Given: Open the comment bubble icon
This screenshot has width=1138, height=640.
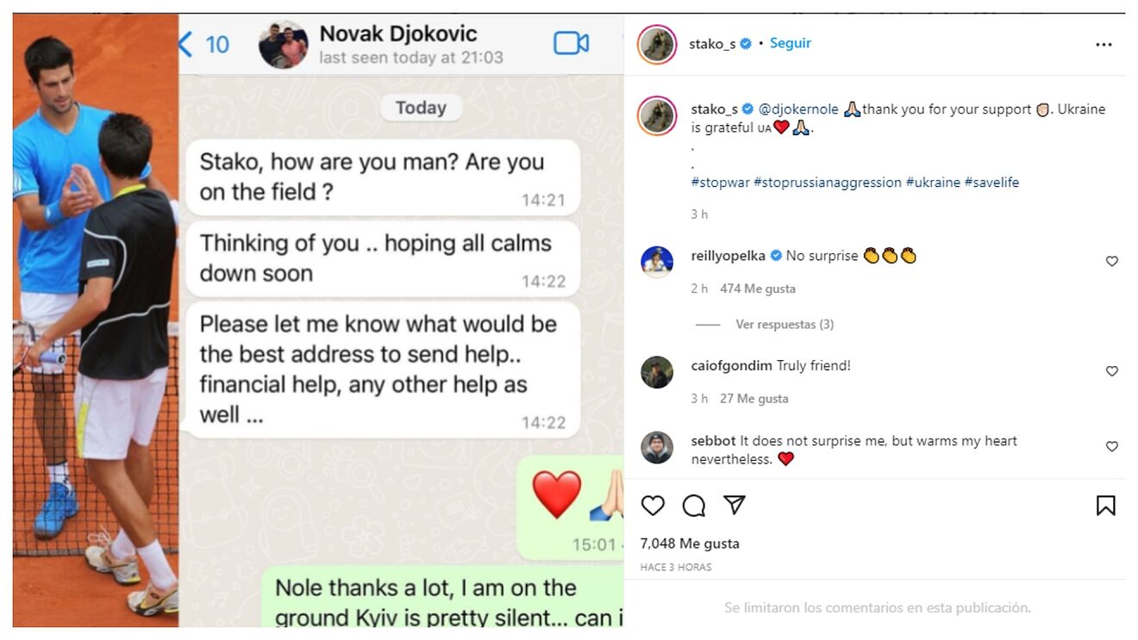Looking at the screenshot, I should click(694, 506).
